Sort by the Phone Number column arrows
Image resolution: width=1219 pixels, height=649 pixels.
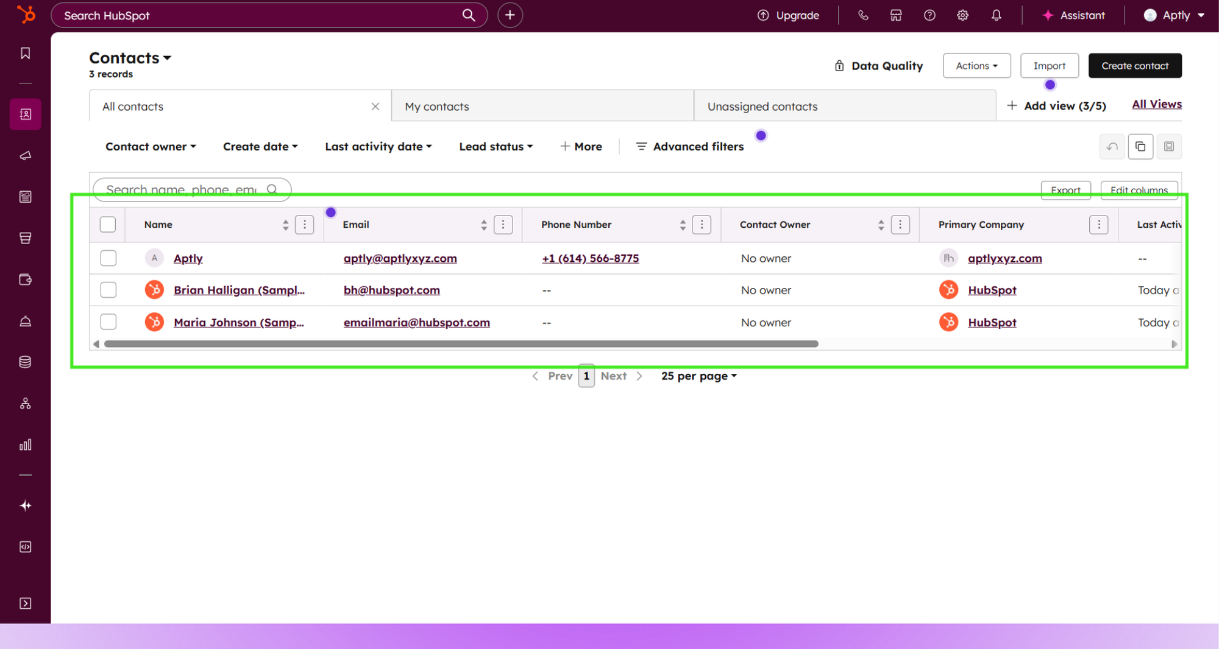tap(683, 225)
